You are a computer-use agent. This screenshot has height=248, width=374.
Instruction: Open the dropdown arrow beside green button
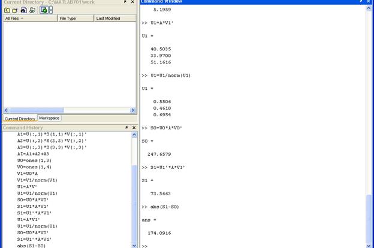[51, 10]
